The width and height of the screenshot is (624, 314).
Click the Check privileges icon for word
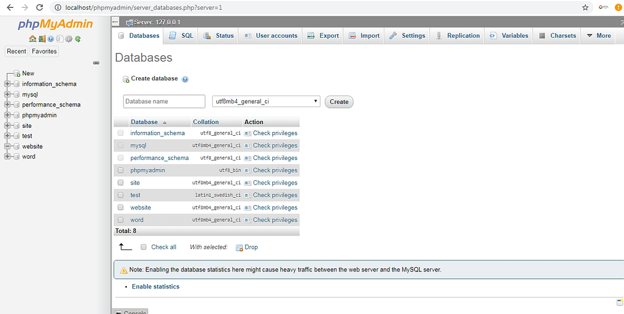(247, 220)
